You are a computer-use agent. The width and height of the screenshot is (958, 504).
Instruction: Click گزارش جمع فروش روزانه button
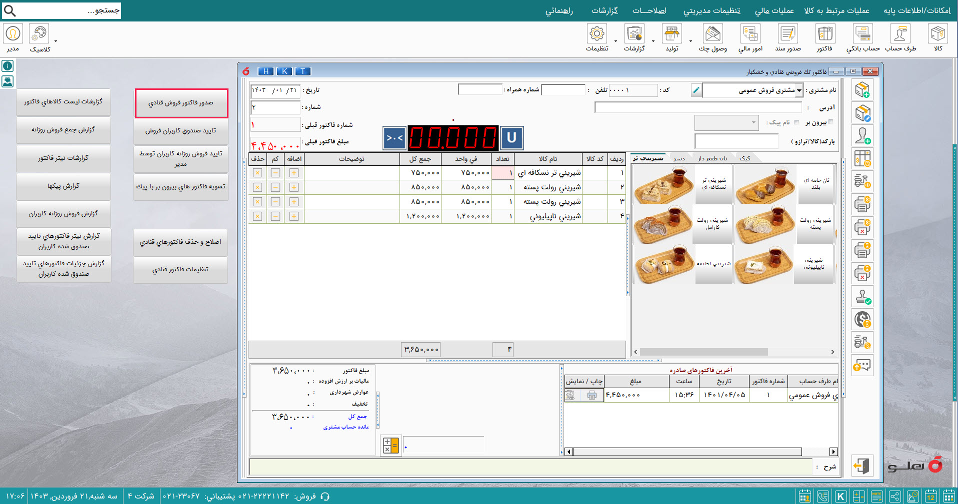(x=63, y=130)
